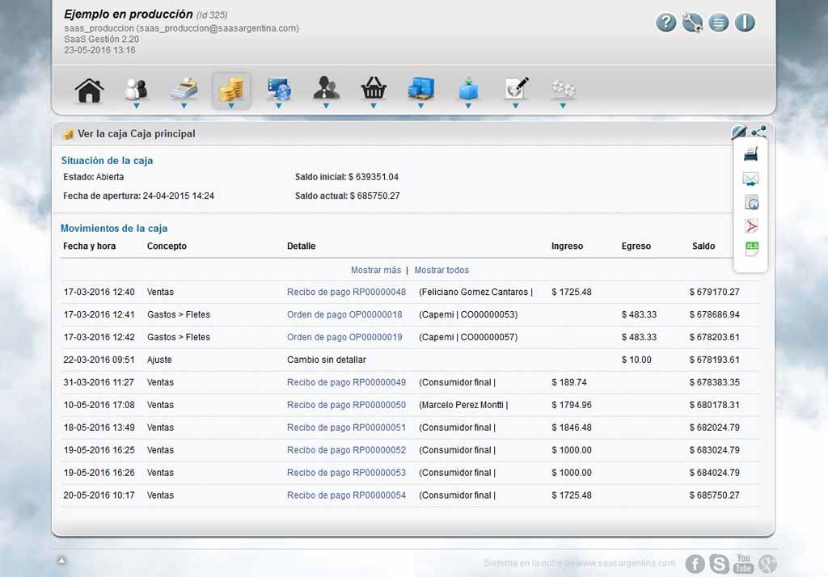Image resolution: width=828 pixels, height=577 pixels.
Task: Open the blue cube with green arrow icon
Action: click(468, 89)
